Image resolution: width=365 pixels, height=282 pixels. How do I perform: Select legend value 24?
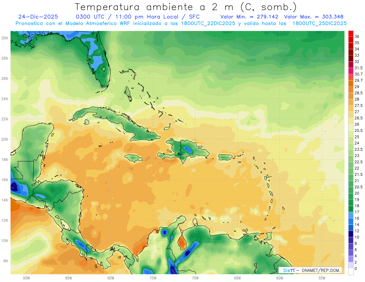[x=357, y=143]
